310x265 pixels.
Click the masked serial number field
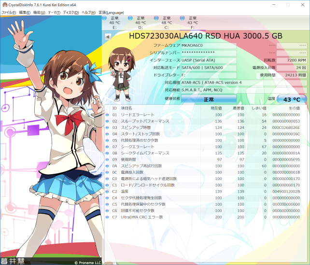(209, 53)
